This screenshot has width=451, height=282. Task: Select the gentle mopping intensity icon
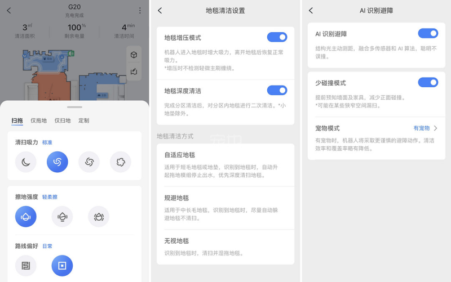[x=26, y=217]
